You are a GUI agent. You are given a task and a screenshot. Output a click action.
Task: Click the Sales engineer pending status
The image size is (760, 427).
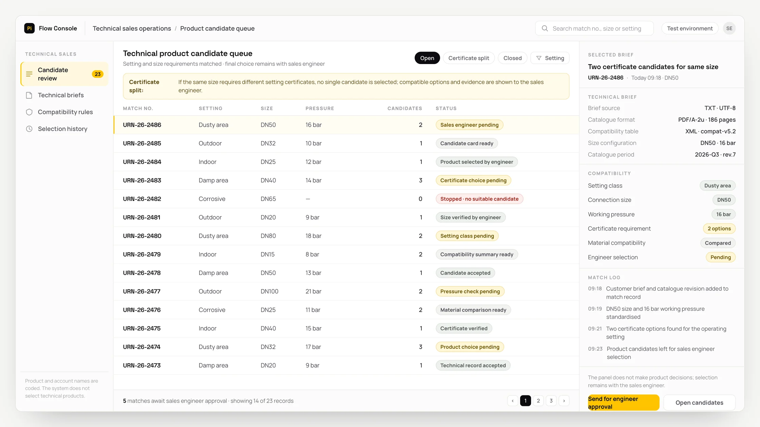(x=469, y=125)
